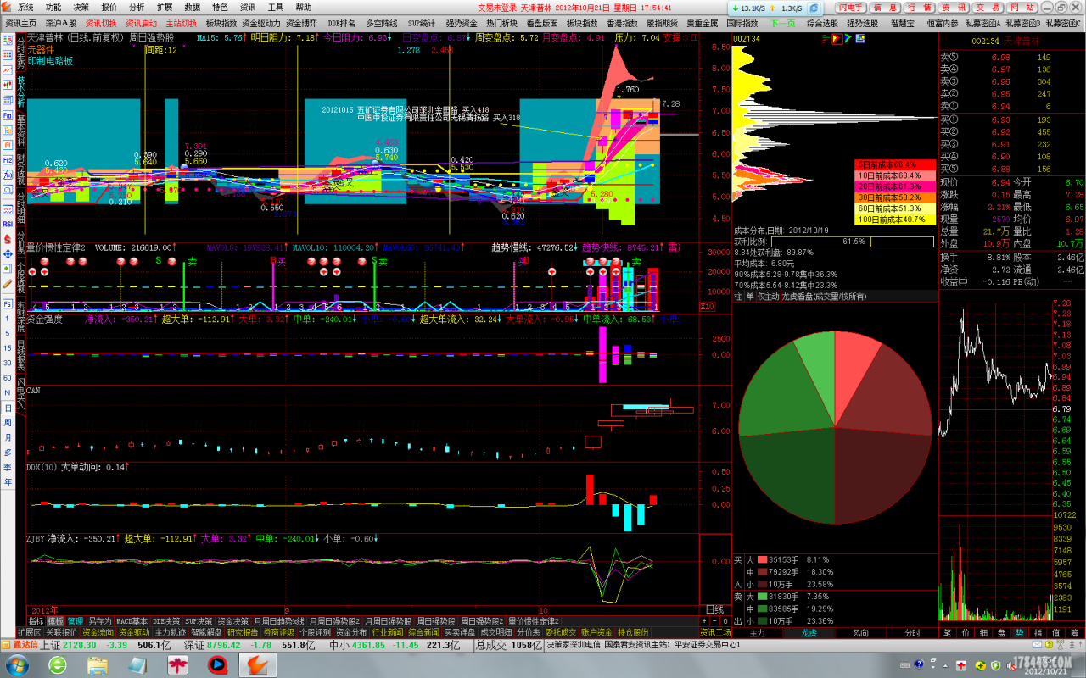Open the 特色 menu
This screenshot has width=1086, height=678.
point(220,7)
